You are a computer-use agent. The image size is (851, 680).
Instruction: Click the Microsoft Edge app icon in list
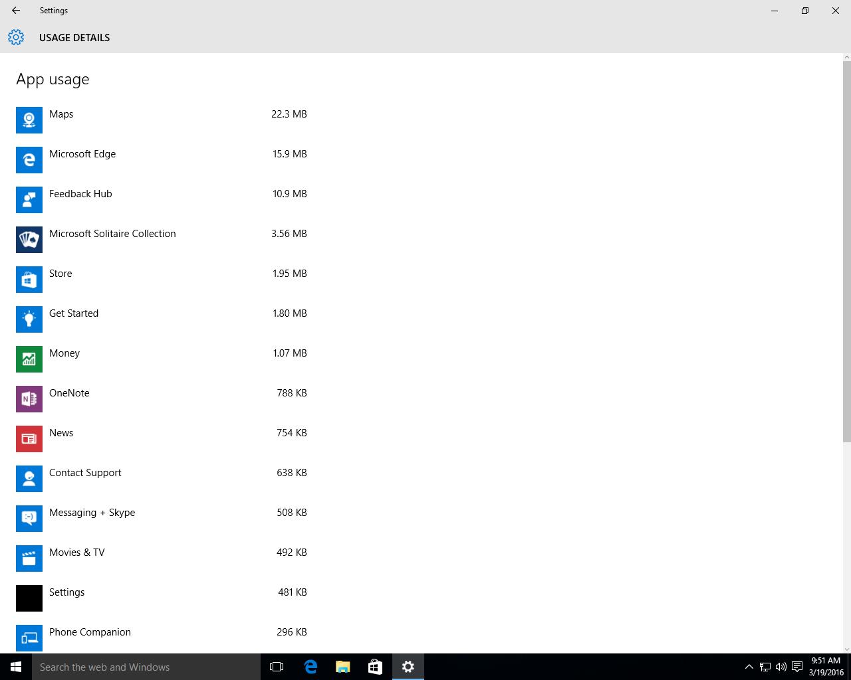pos(29,159)
